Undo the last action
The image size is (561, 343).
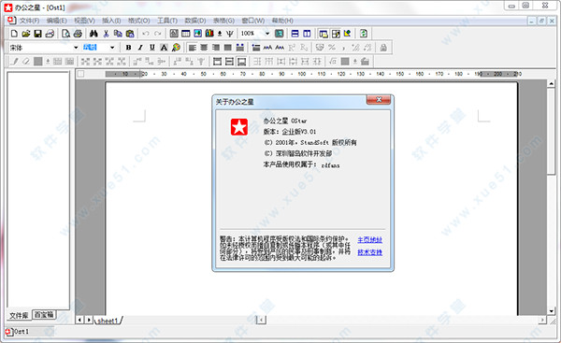[x=146, y=34]
